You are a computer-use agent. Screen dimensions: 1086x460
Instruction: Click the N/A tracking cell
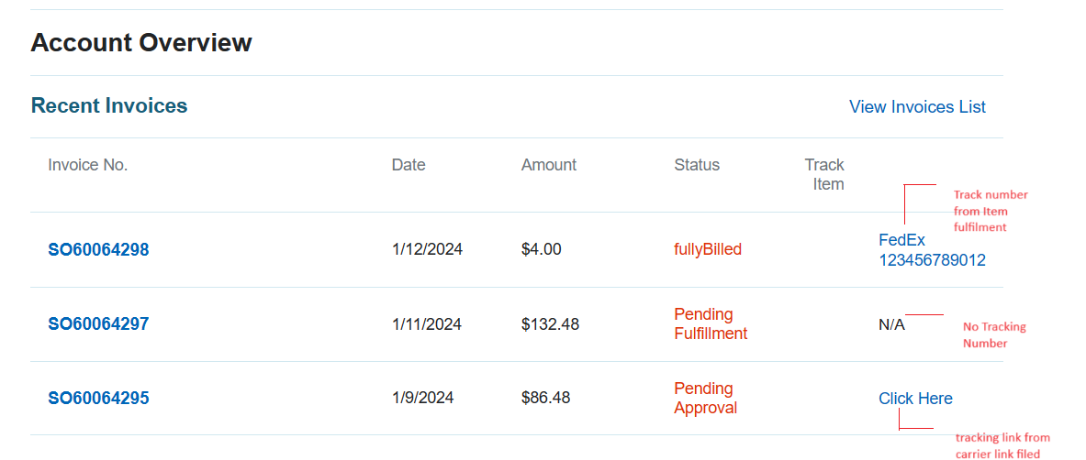[891, 324]
